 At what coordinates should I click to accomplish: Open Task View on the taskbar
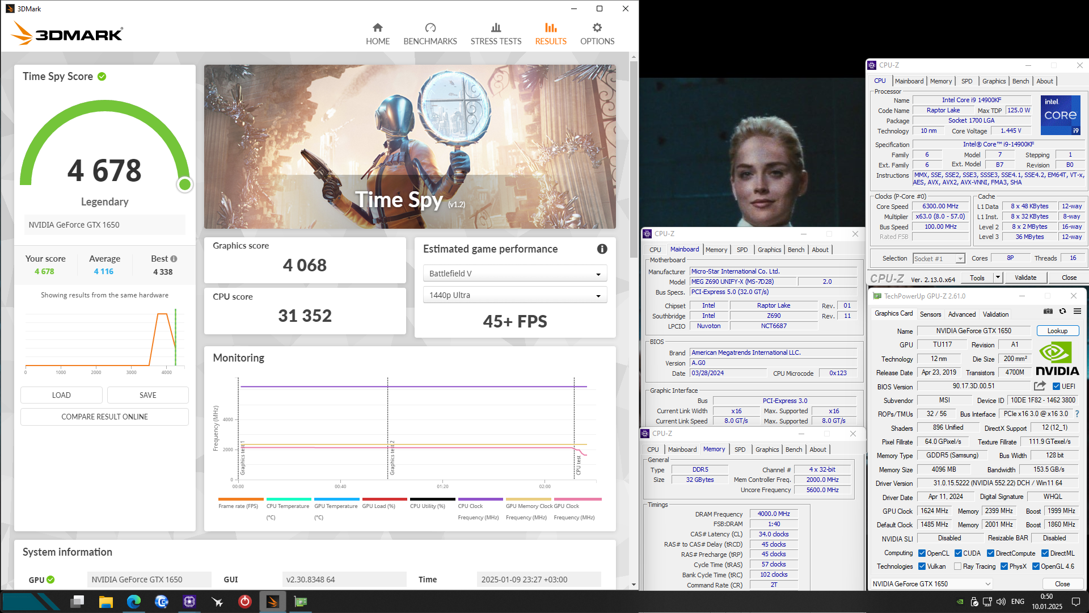point(78,601)
